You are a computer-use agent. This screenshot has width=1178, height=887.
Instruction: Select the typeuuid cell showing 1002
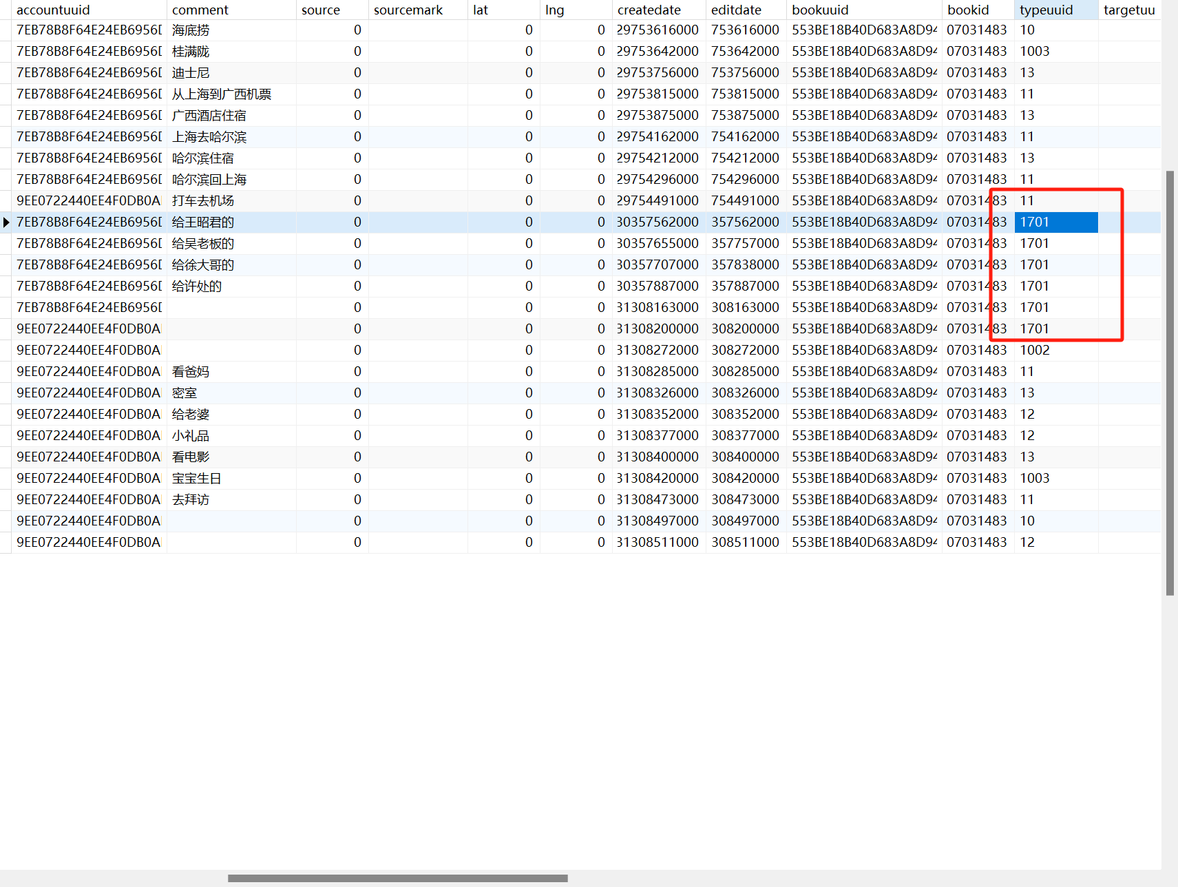click(1035, 351)
